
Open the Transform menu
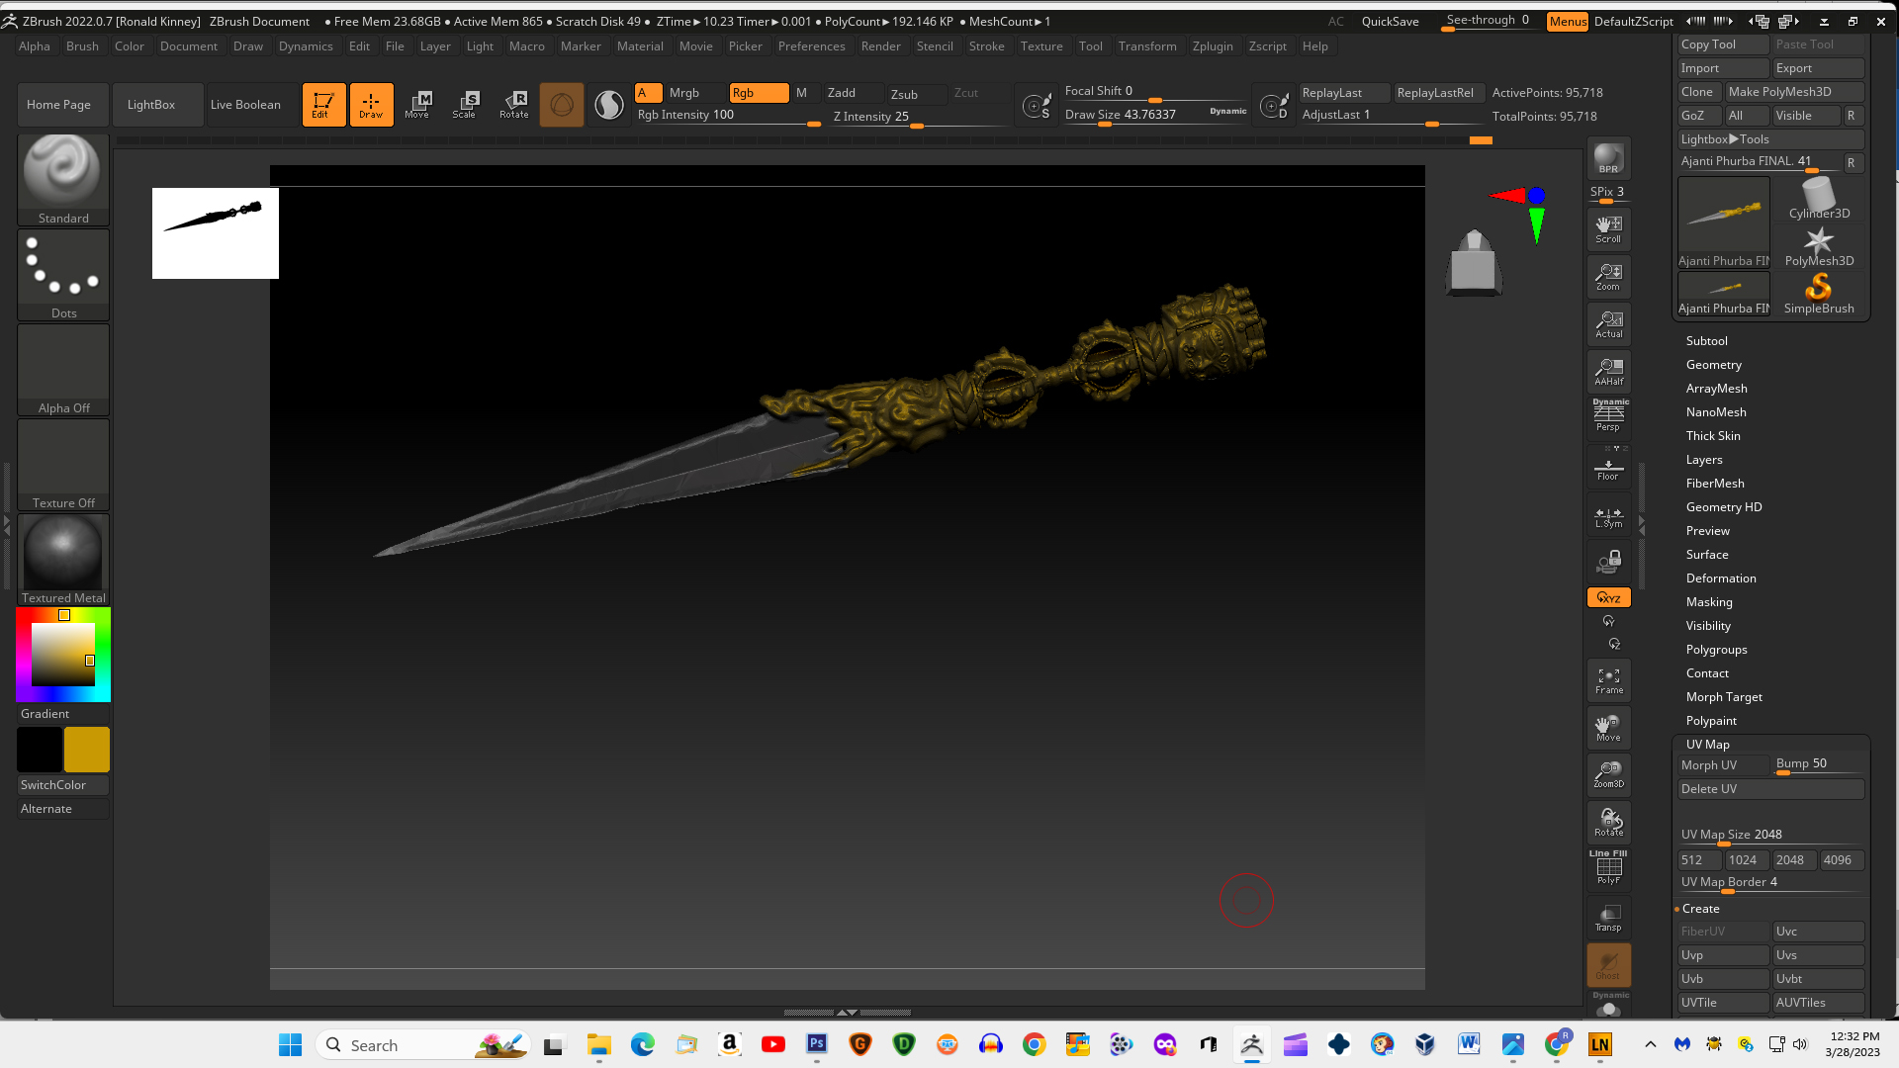[1147, 46]
